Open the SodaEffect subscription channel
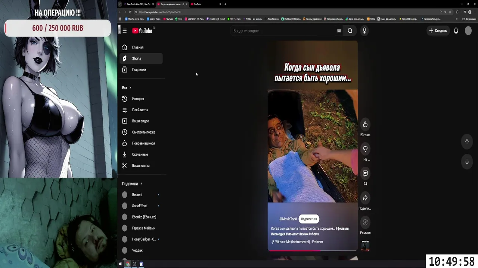This screenshot has height=268, width=478. pyautogui.click(x=141, y=206)
